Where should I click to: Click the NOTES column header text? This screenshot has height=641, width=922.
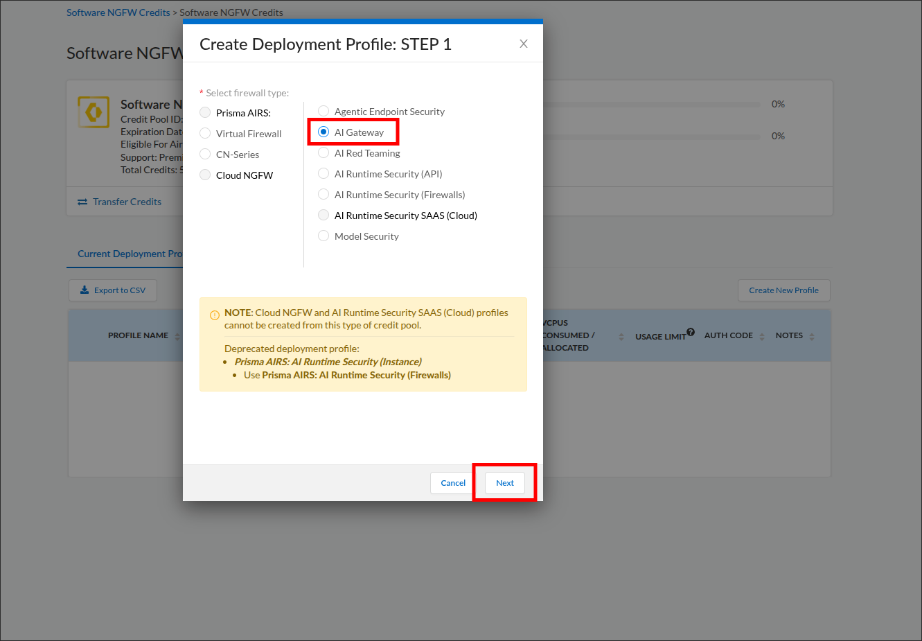(789, 335)
